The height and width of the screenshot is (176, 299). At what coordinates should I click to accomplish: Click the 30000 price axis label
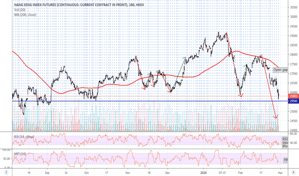click(x=294, y=17)
